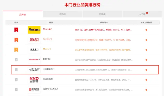The image size is (164, 96).
Task: Click the 品牌 column header
Action: (51, 22)
